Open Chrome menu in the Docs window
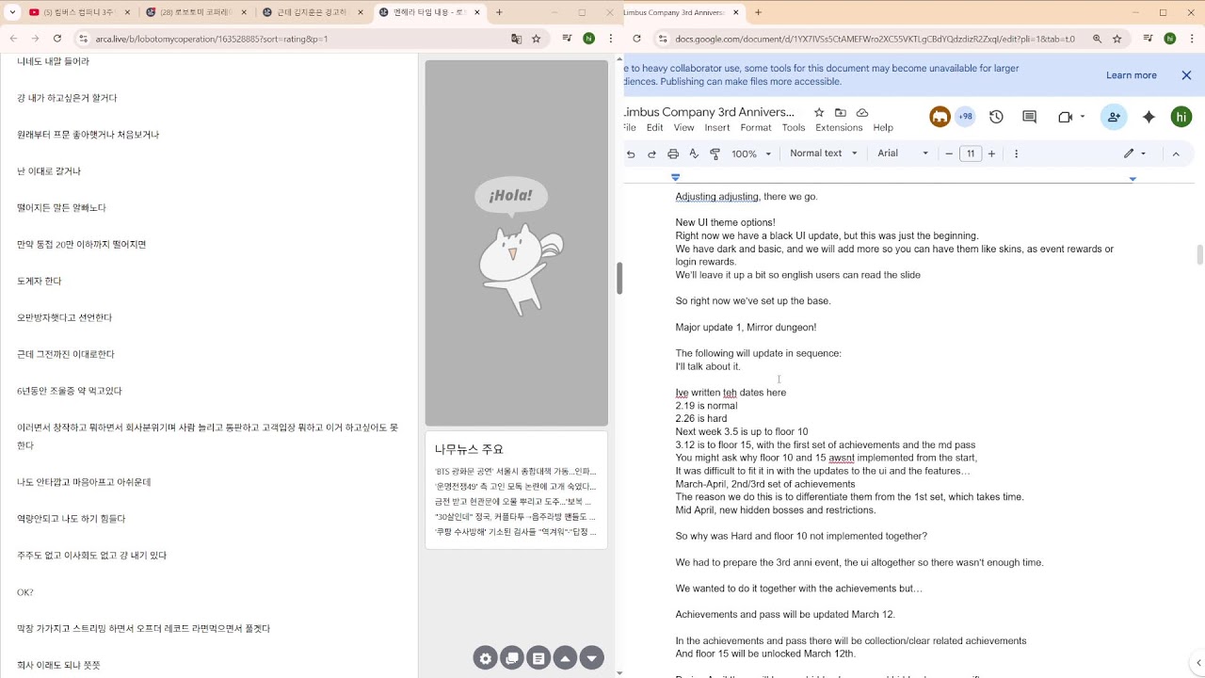 click(x=1191, y=39)
